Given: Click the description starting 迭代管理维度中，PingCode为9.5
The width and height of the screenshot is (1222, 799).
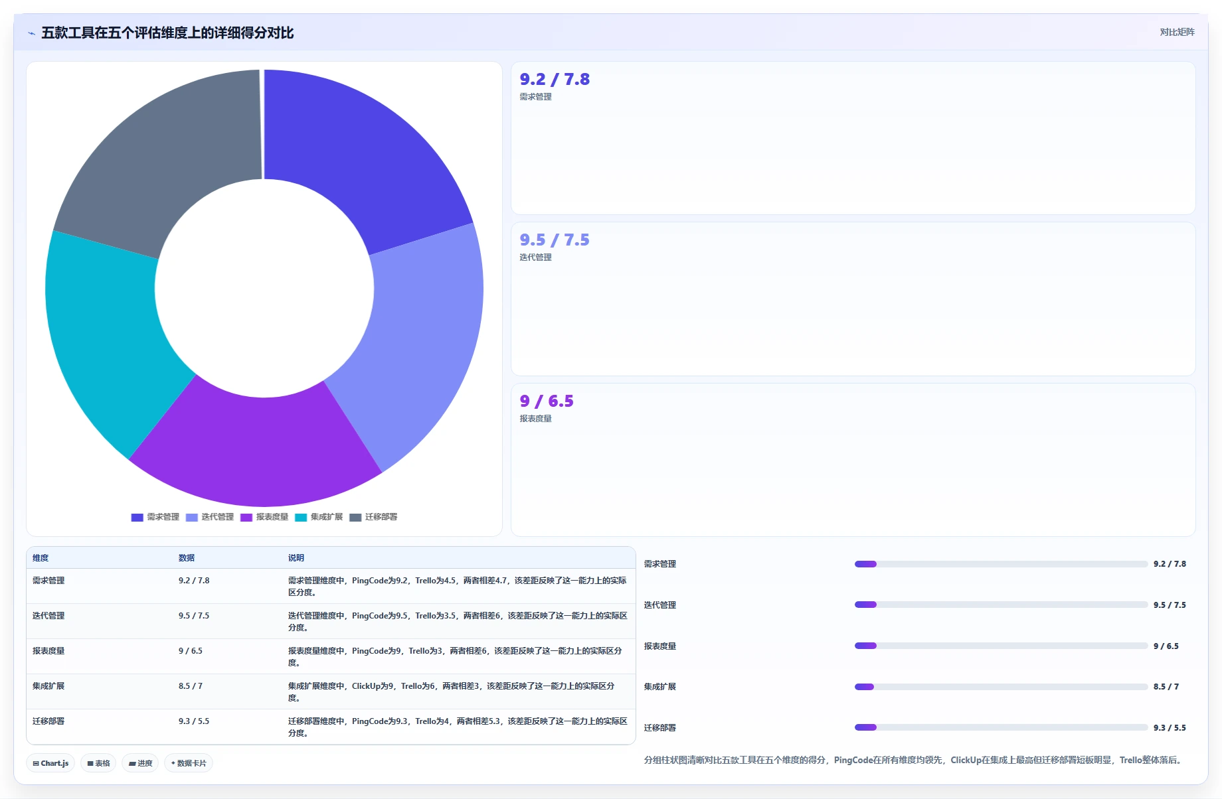Looking at the screenshot, I should (458, 622).
